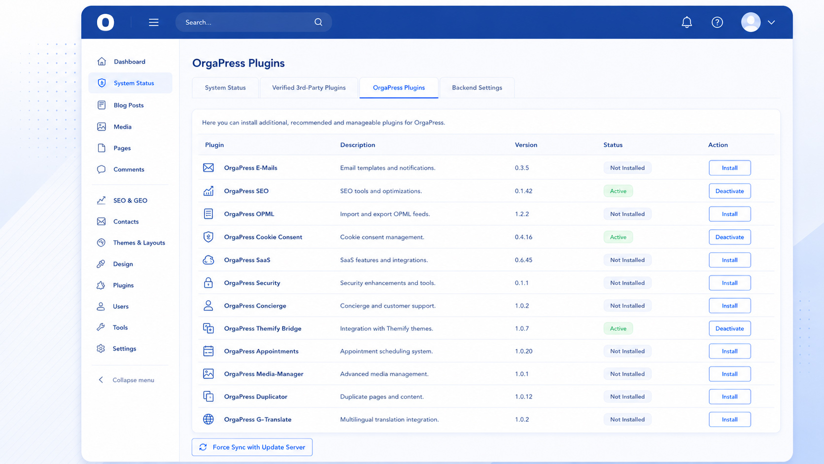Click the OrgaPress OPML document icon
The image size is (824, 464).
(208, 214)
